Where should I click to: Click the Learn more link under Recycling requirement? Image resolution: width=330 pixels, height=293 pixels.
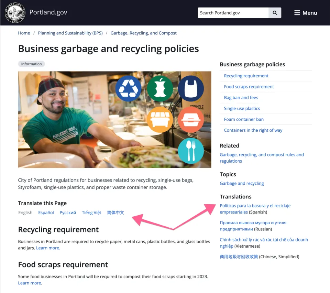coord(48,248)
